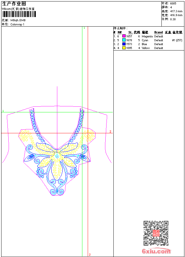Click the red marker 2 at page bottom
Image resolution: width=185 pixels, height=257 pixels.
pyautogui.click(x=90, y=255)
